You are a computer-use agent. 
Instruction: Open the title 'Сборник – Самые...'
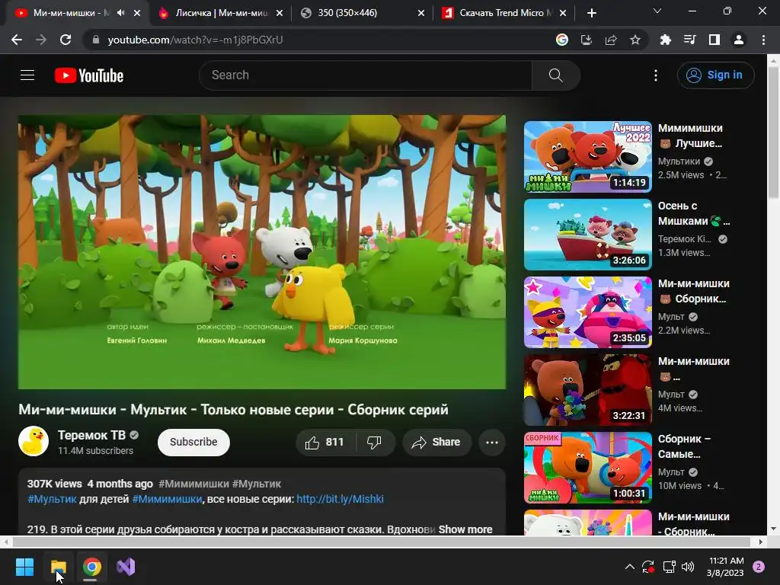[x=684, y=446]
